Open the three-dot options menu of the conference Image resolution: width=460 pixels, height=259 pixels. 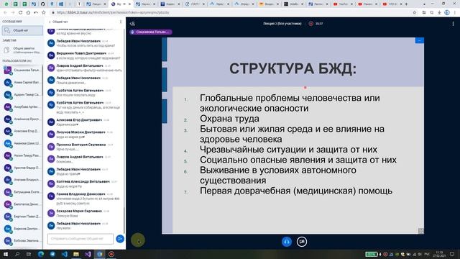[453, 24]
